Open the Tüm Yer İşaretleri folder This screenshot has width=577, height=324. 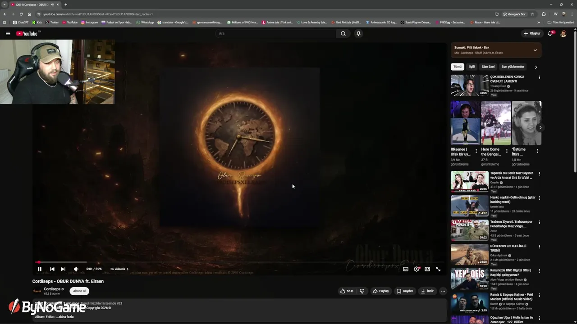561,22
